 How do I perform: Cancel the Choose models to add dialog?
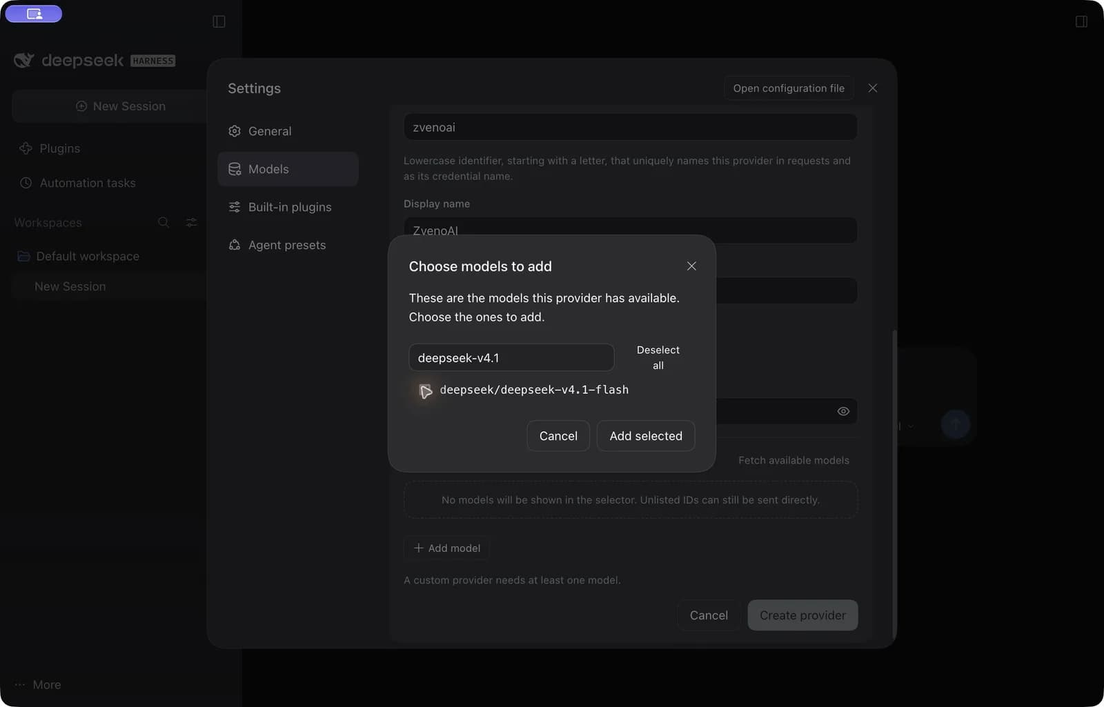tap(558, 436)
